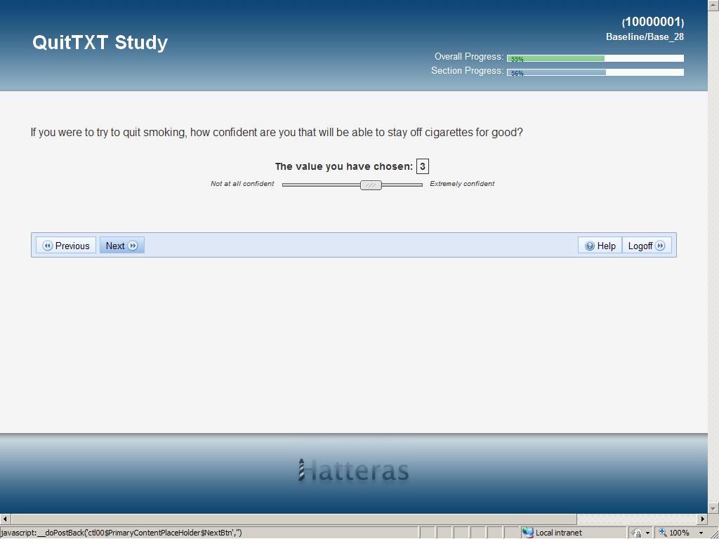Click the 'Extremely confident' label
Image resolution: width=719 pixels, height=539 pixels.
coord(462,184)
